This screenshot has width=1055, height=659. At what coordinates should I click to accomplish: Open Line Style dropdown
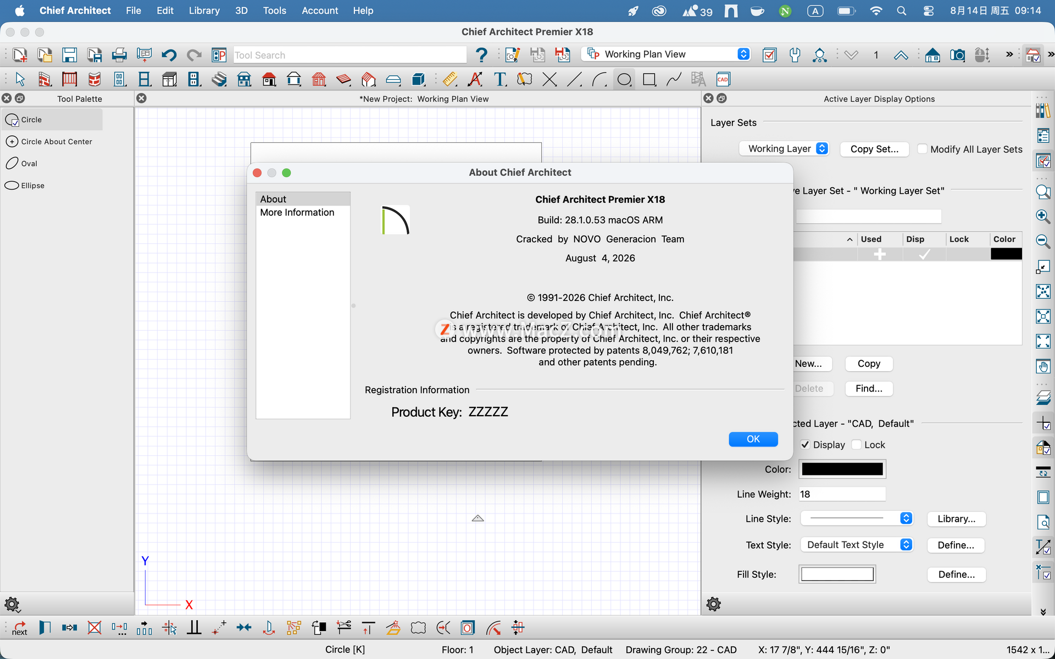pyautogui.click(x=856, y=518)
